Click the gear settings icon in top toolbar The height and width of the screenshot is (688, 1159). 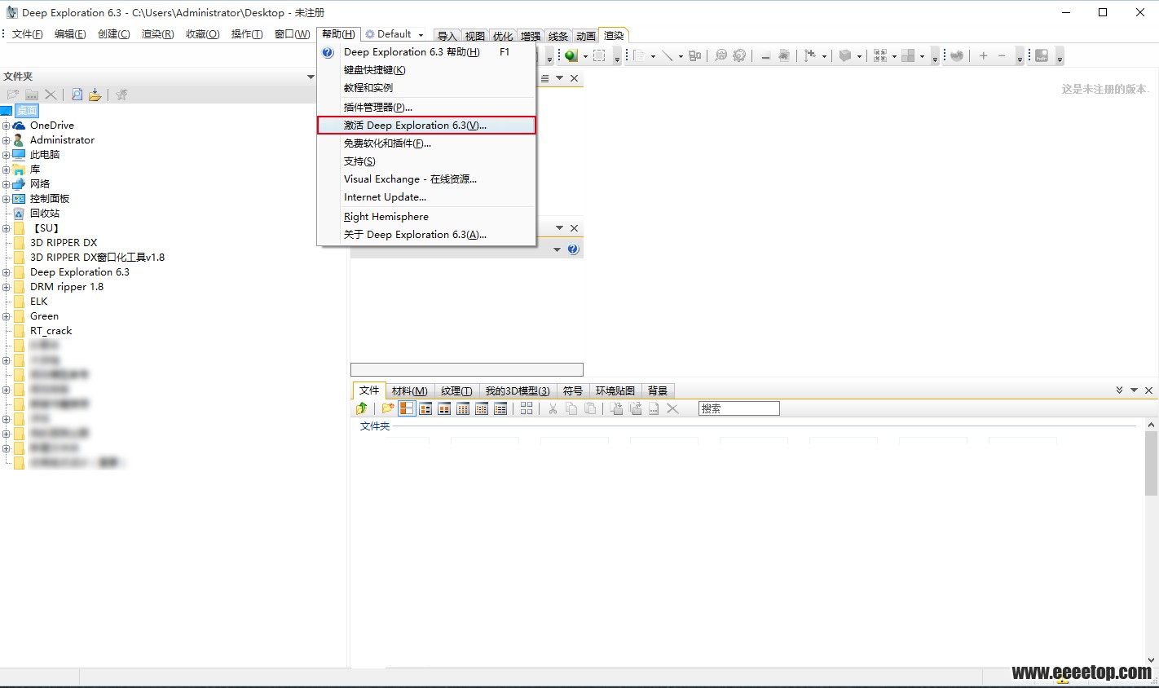pos(739,55)
